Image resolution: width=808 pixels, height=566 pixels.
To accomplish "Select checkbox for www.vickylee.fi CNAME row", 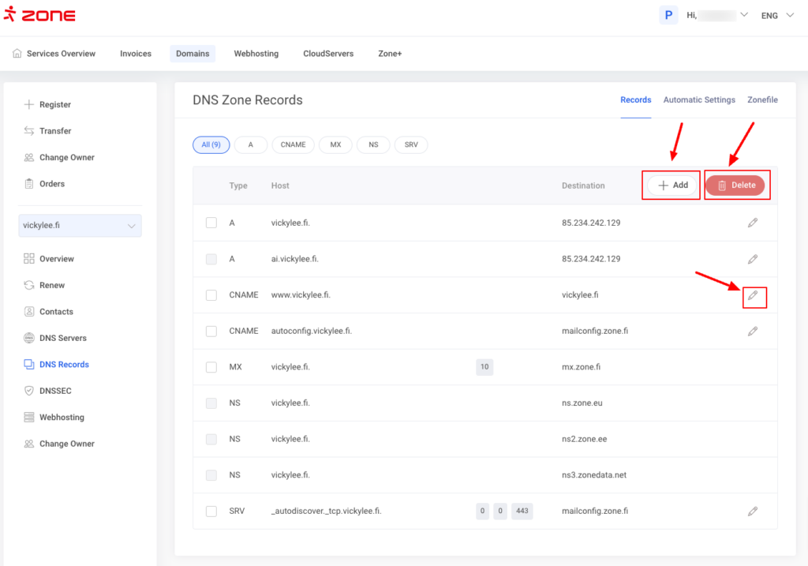I will (x=211, y=295).
